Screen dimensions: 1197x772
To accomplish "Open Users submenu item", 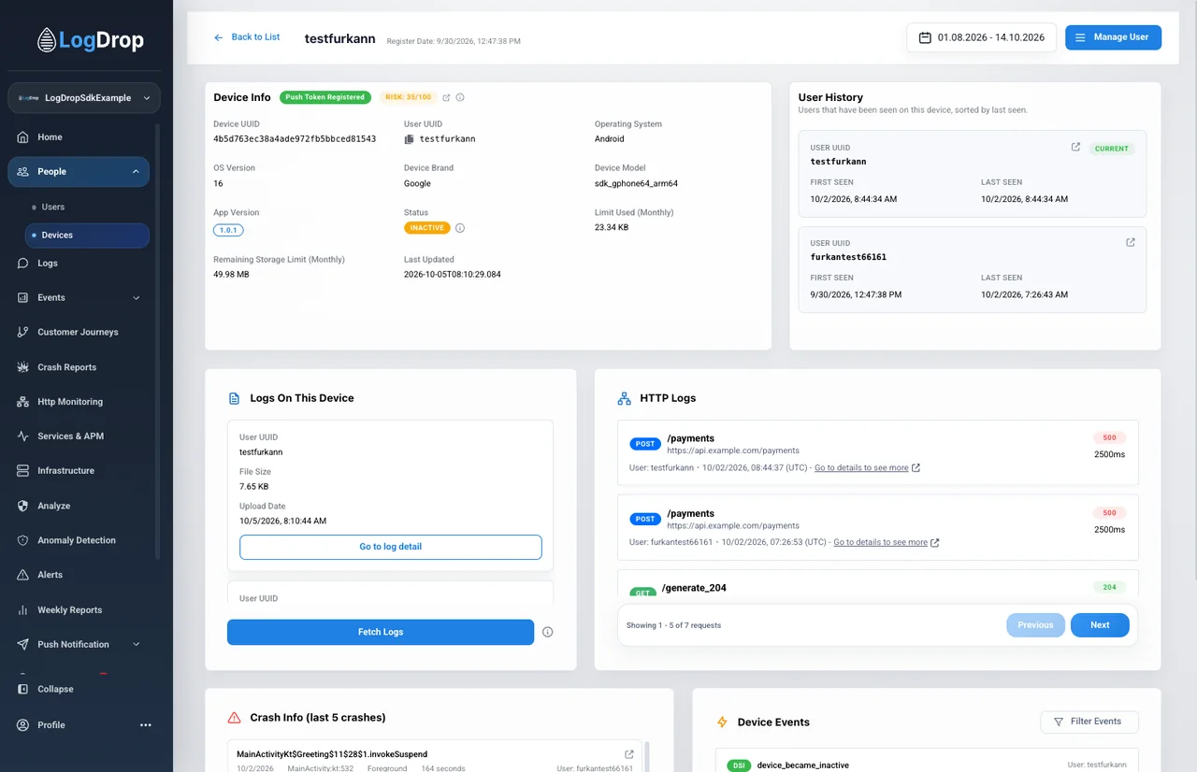I will coord(87,207).
